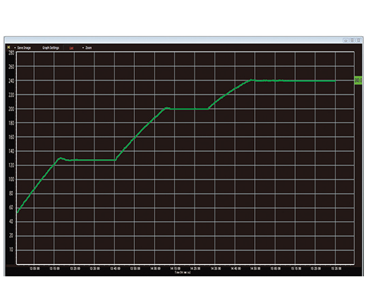Minimize the graph window
This screenshot has height=307, width=368.
click(x=346, y=40)
